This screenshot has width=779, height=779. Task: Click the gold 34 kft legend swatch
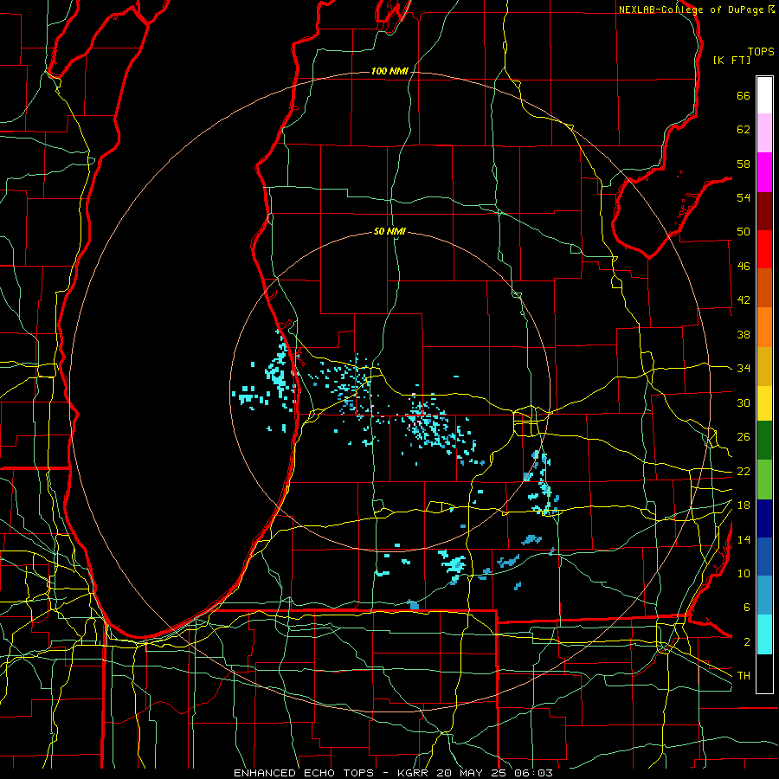(x=764, y=366)
